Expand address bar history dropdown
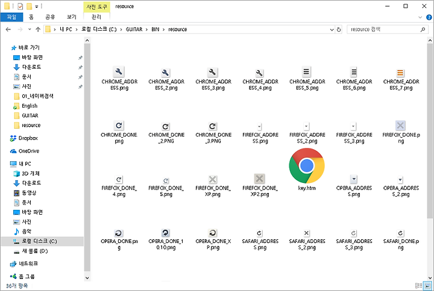 (x=332, y=29)
